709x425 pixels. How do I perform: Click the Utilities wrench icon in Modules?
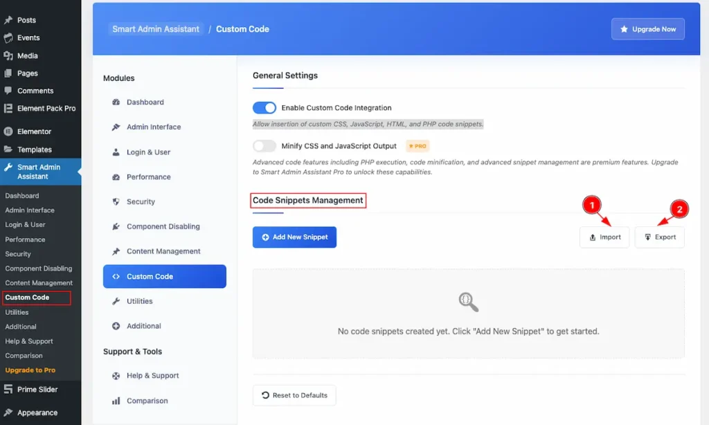[116, 301]
